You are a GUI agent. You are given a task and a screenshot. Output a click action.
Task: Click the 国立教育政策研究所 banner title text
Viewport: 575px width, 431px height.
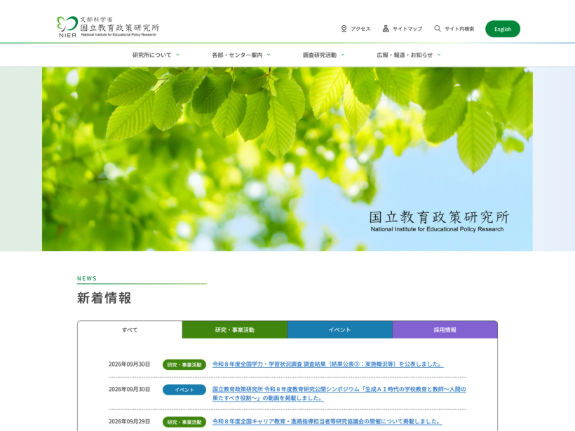(x=439, y=217)
